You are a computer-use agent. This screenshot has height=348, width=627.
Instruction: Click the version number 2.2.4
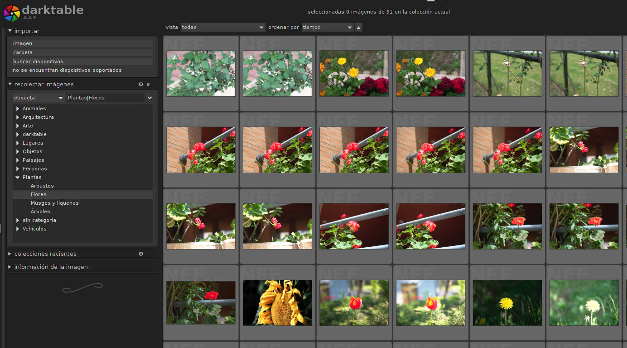point(29,17)
